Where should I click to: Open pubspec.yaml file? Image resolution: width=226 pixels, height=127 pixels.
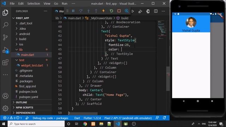pyautogui.click(x=31, y=97)
